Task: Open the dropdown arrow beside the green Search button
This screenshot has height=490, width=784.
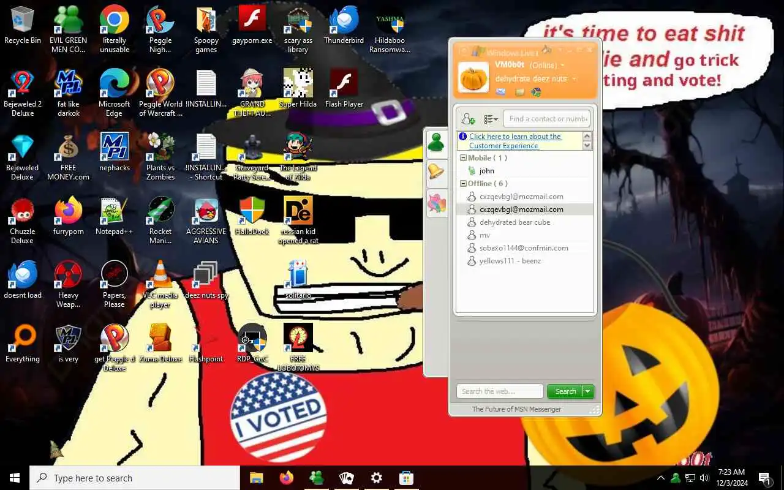Action: pos(587,391)
